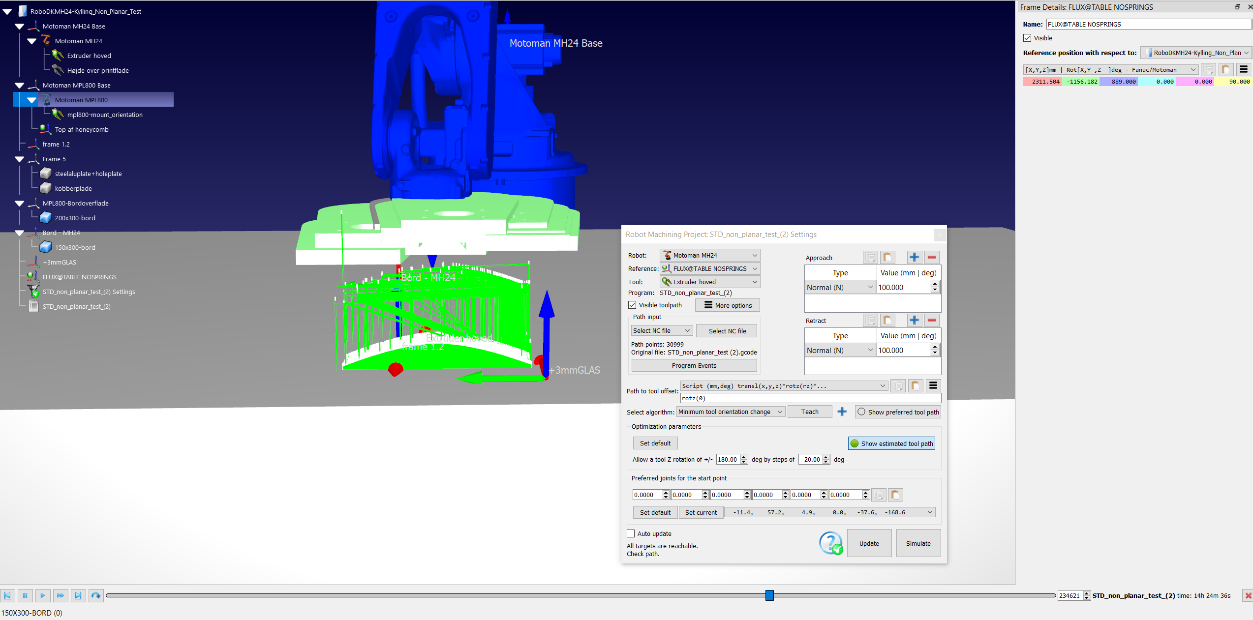Select FLUX@TABLE NOSPRINGS in the tree
Image resolution: width=1253 pixels, height=620 pixels.
pos(79,277)
